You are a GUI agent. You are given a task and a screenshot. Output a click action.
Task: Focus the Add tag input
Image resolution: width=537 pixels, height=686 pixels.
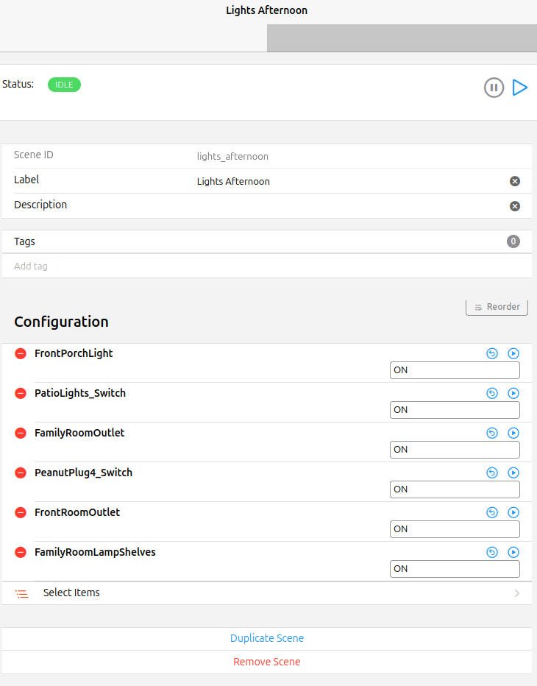click(x=267, y=266)
